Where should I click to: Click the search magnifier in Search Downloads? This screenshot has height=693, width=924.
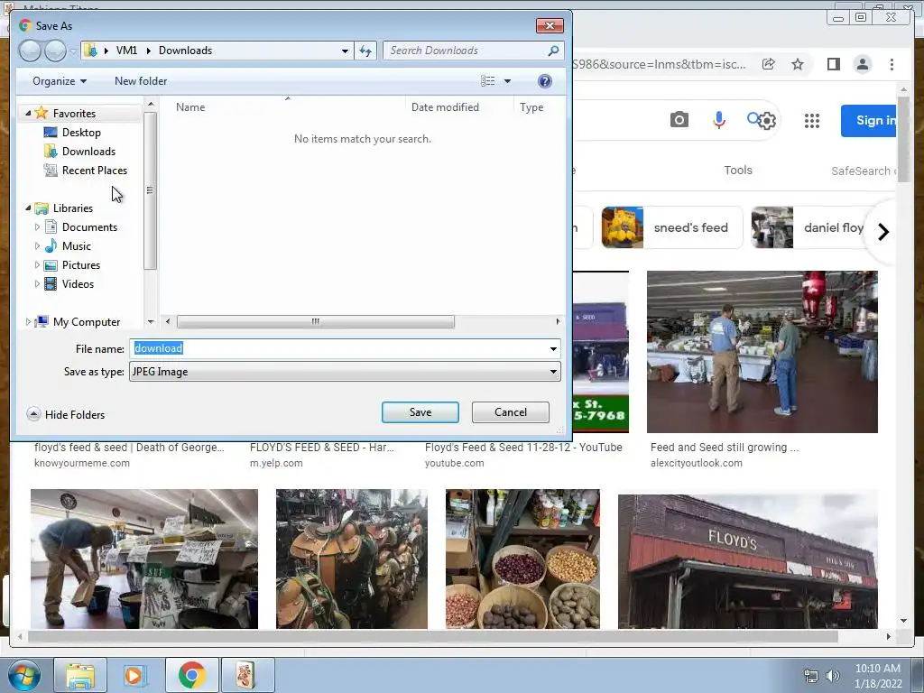(553, 51)
